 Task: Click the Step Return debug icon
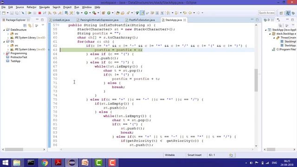tap(60, 13)
